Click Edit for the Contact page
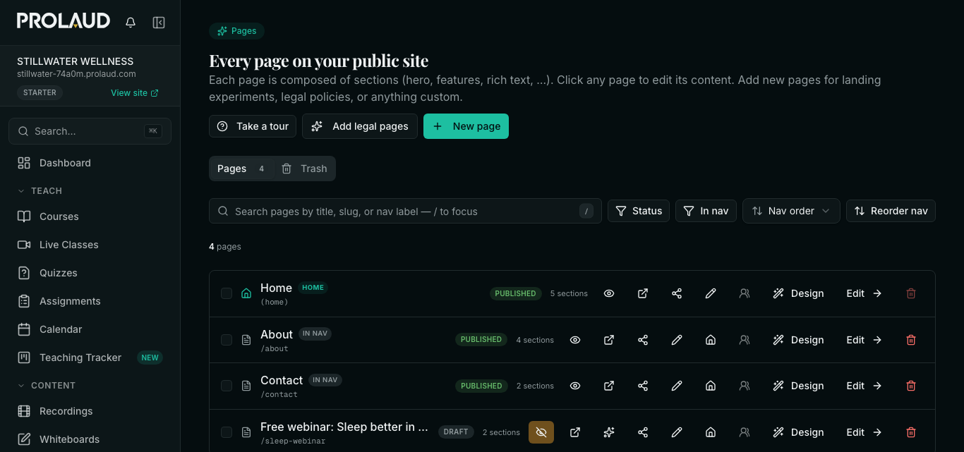The width and height of the screenshot is (964, 452). (864, 386)
